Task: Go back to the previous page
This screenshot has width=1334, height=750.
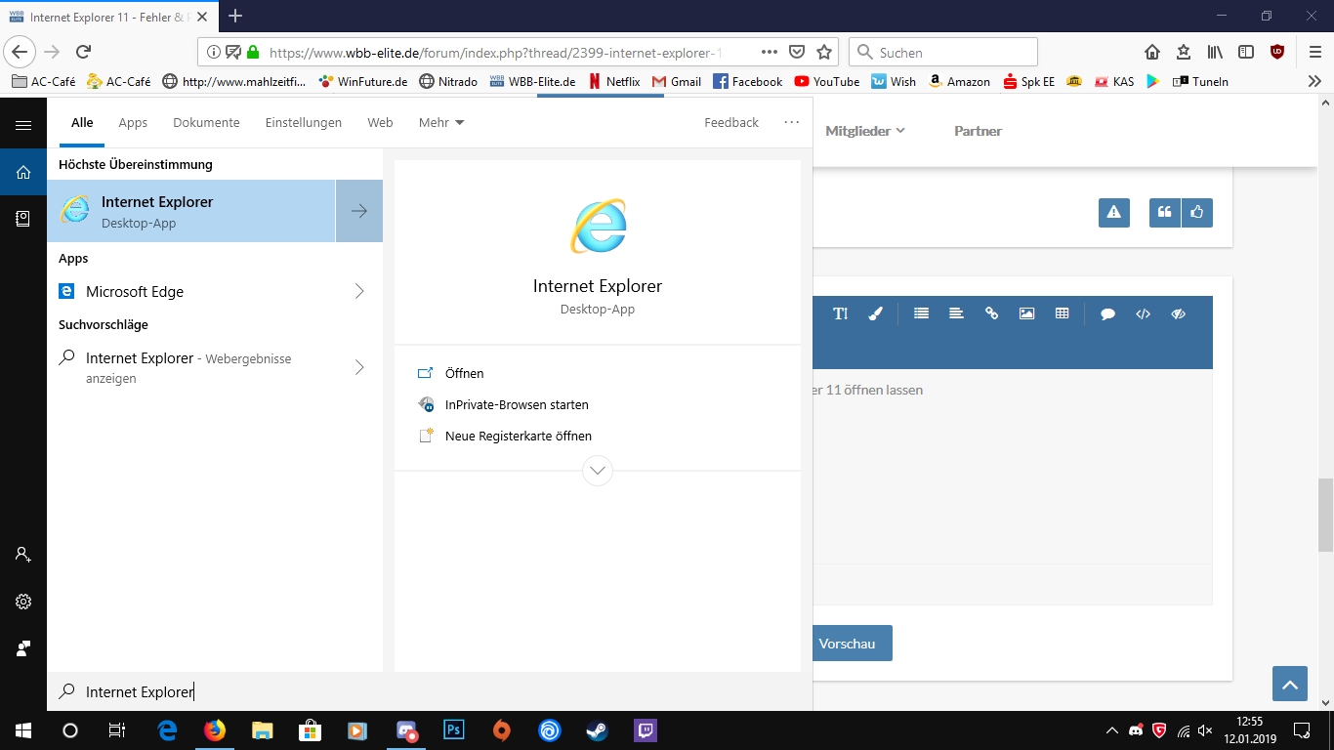Action: coord(21,52)
